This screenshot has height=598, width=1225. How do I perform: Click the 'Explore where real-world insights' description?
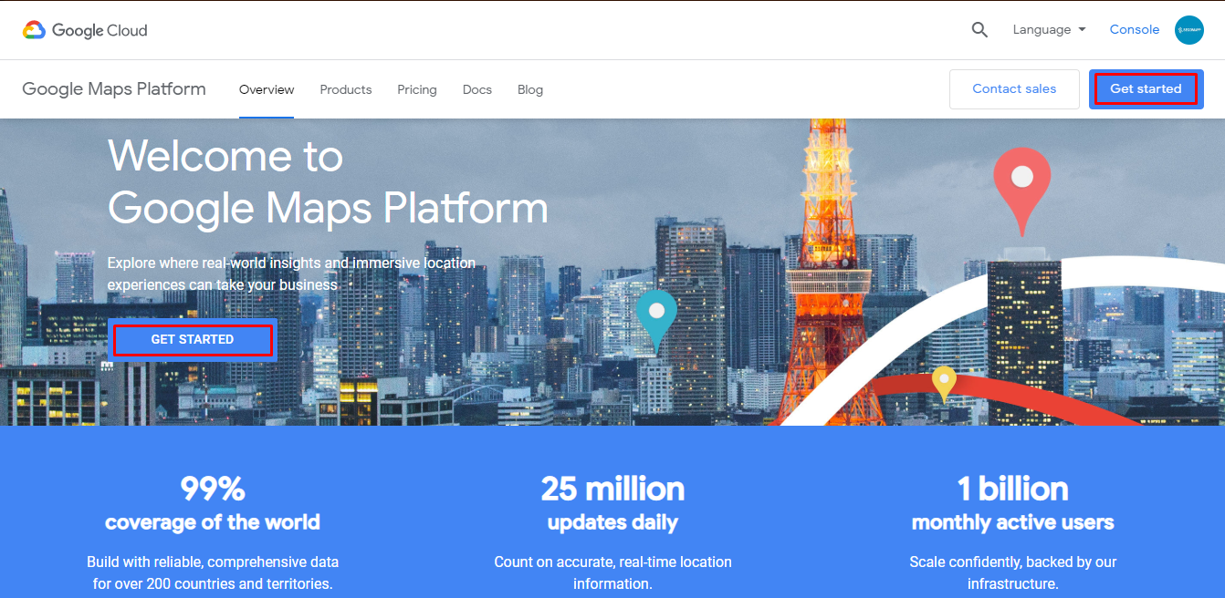pos(291,273)
